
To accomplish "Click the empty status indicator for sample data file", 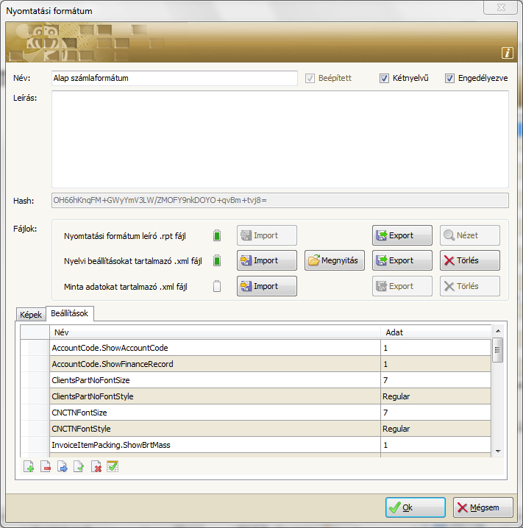I will [217, 286].
